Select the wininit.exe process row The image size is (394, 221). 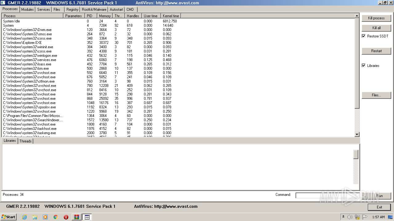click(179, 47)
